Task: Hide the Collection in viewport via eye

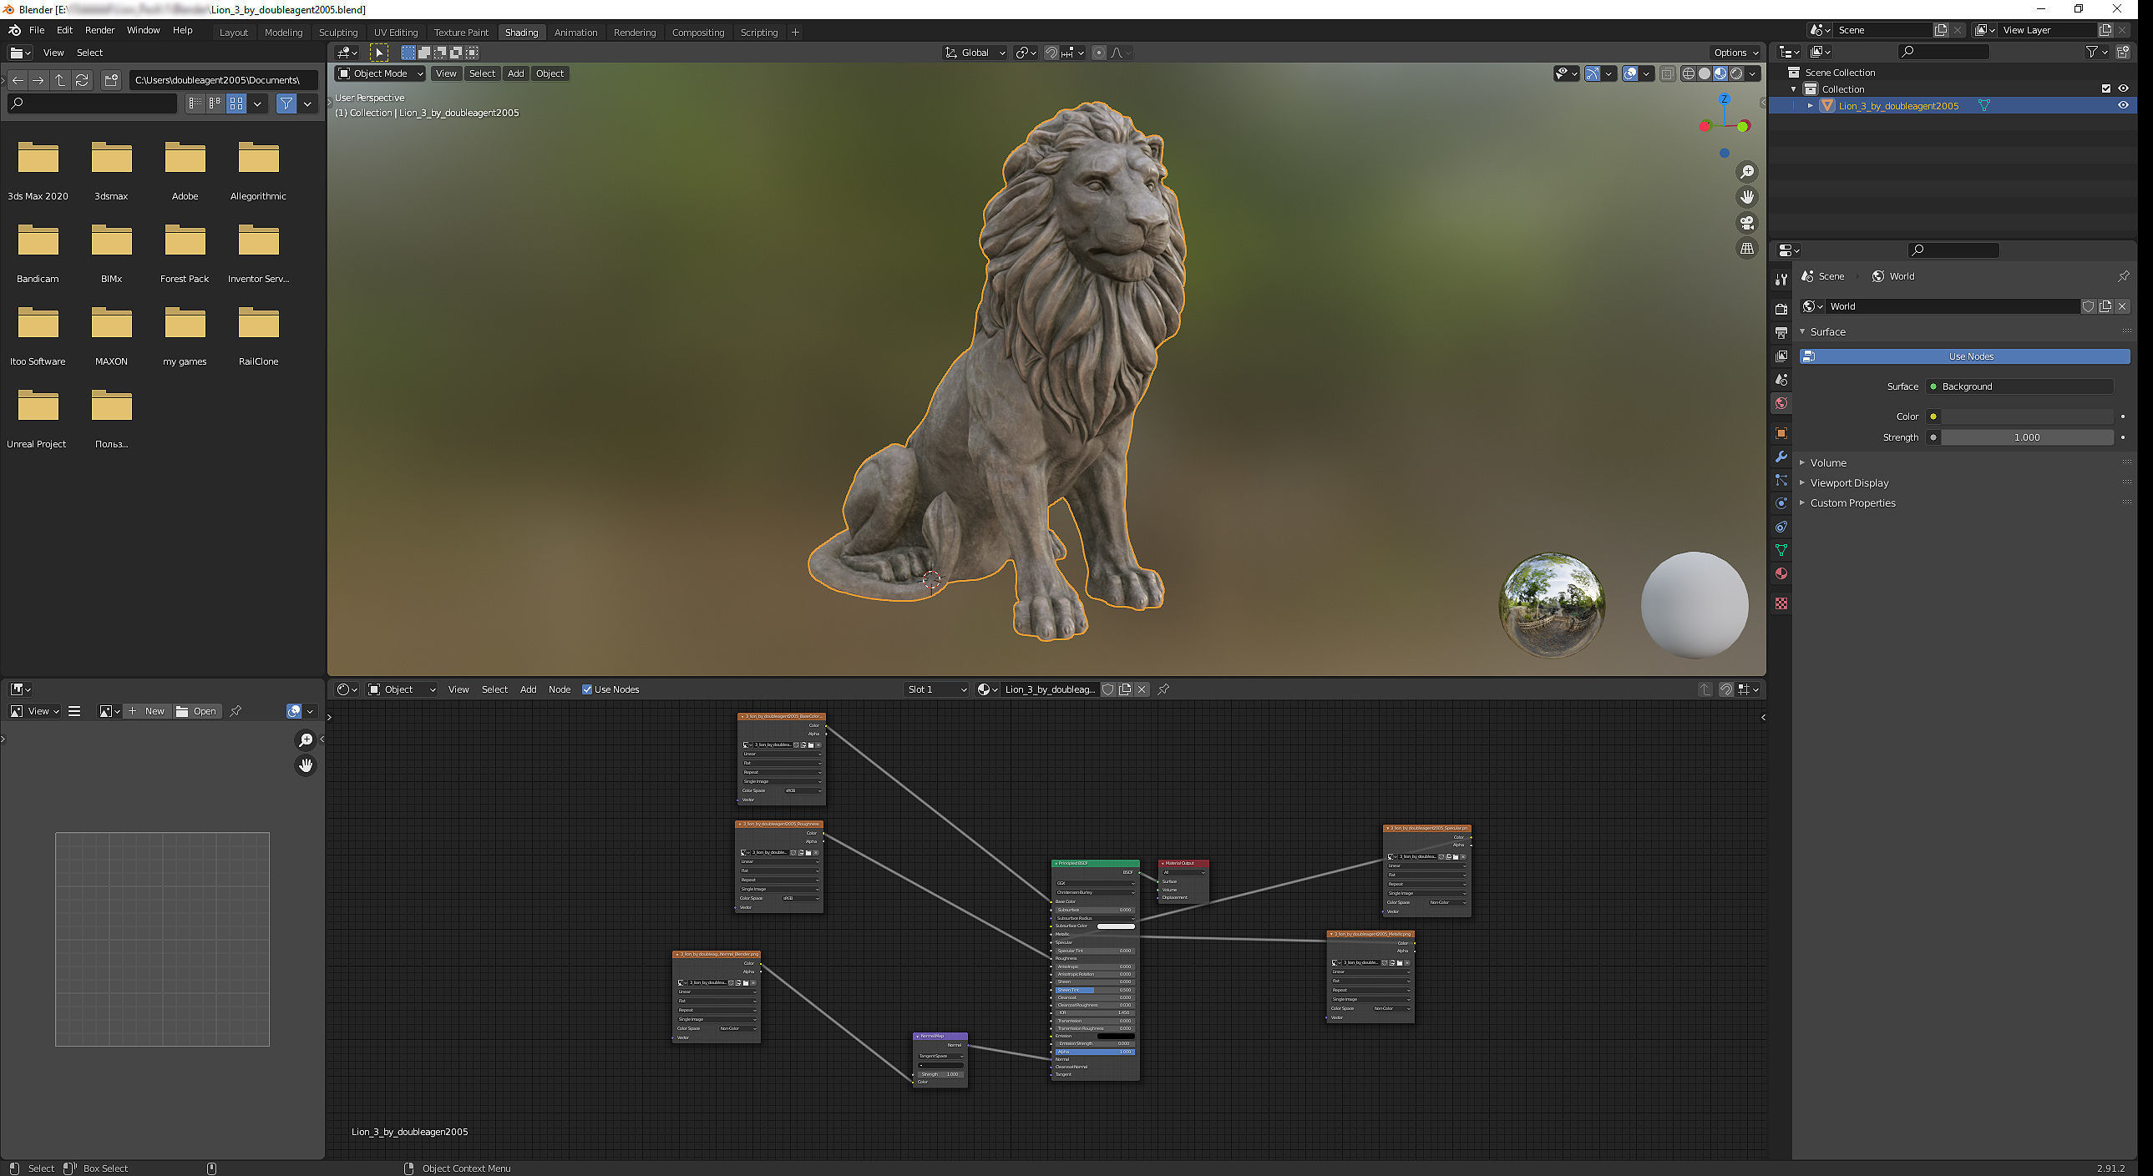Action: pyautogui.click(x=2123, y=88)
